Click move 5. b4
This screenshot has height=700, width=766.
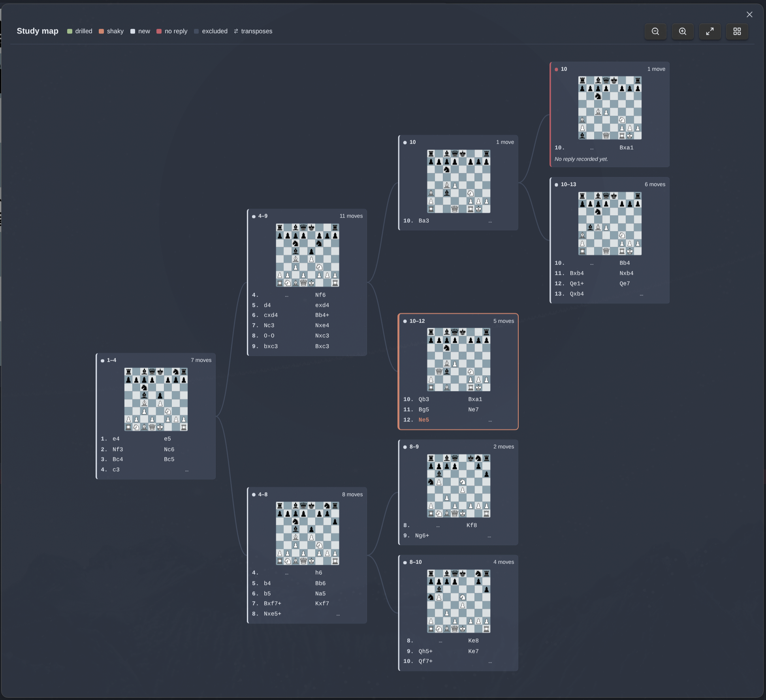(267, 583)
